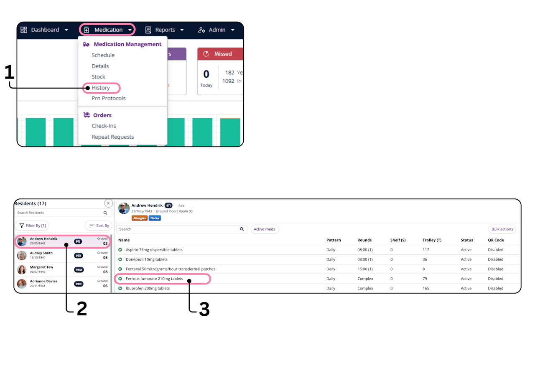Select History from Medication Management menu

tap(101, 88)
